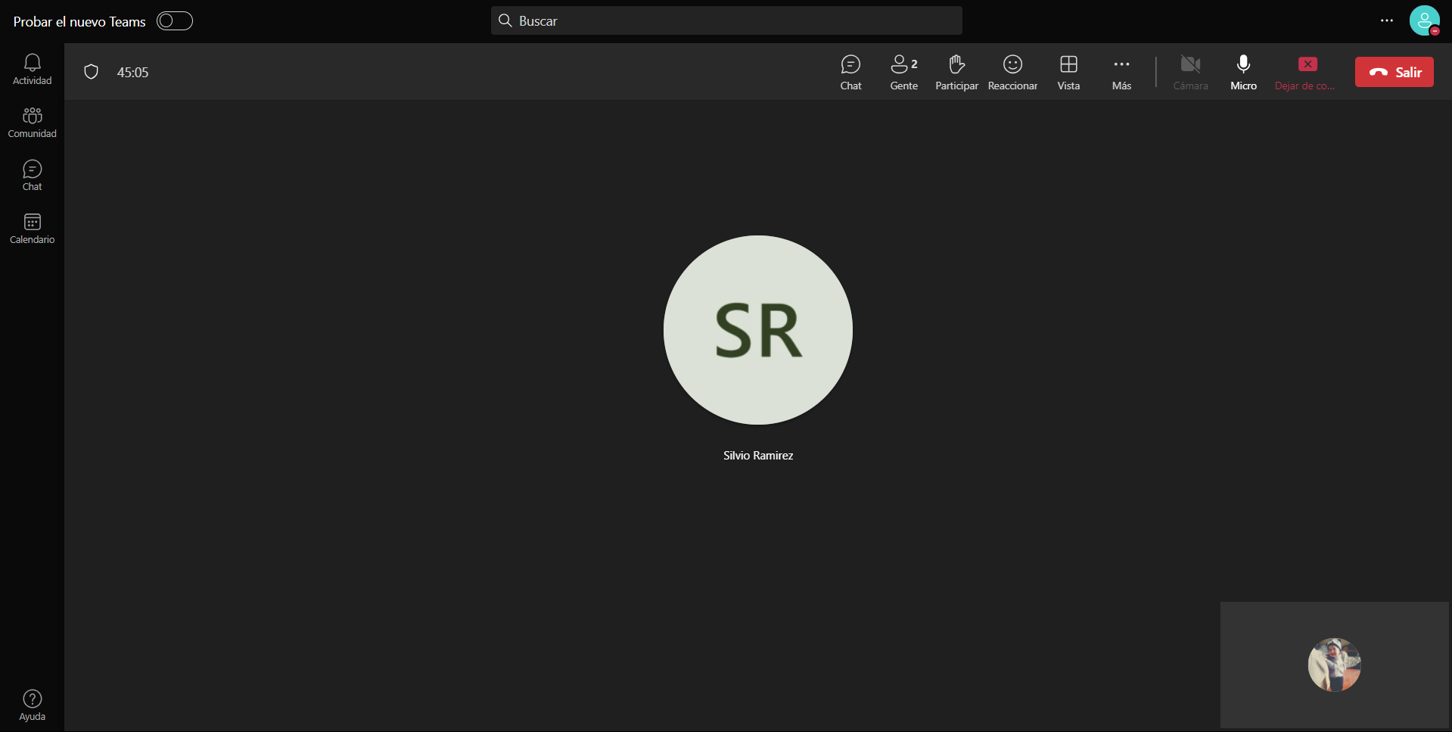Stop sharing with Dejar de compartir button
The height and width of the screenshot is (732, 1452).
pyautogui.click(x=1307, y=73)
